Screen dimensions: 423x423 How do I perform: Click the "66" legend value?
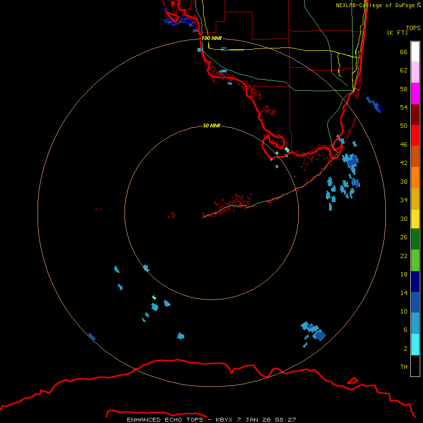[404, 52]
